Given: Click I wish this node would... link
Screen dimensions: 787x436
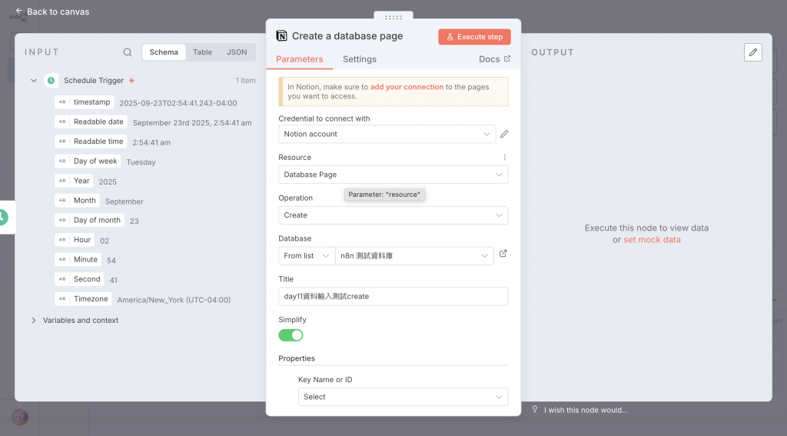Looking at the screenshot, I should click(586, 410).
